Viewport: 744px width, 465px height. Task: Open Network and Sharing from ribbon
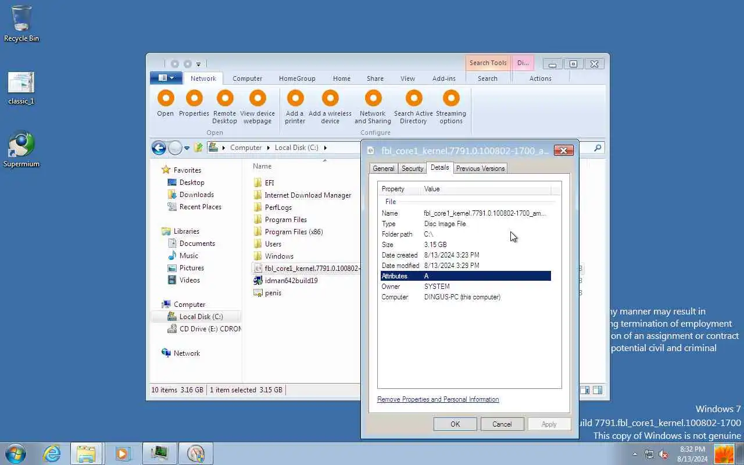pyautogui.click(x=373, y=98)
